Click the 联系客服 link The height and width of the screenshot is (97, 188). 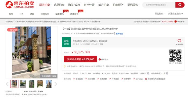(x=181, y=21)
